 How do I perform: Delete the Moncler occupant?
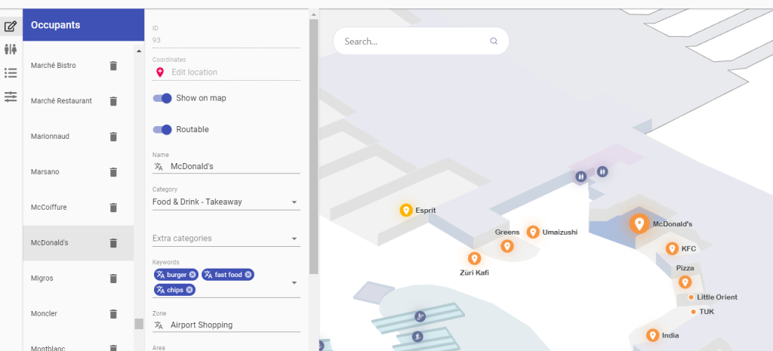point(113,314)
